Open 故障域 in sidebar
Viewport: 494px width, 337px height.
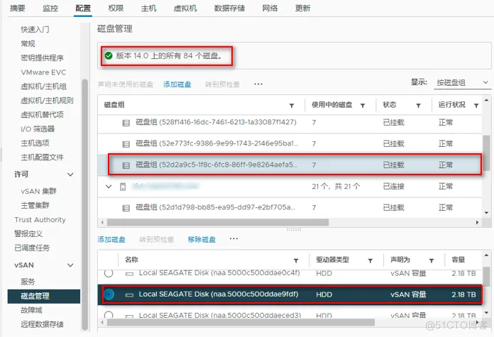pyautogui.click(x=31, y=310)
